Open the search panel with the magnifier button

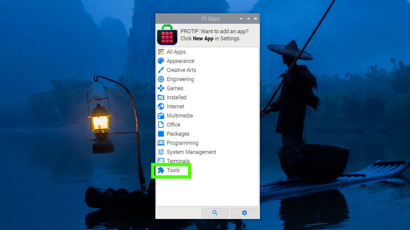pos(215,212)
